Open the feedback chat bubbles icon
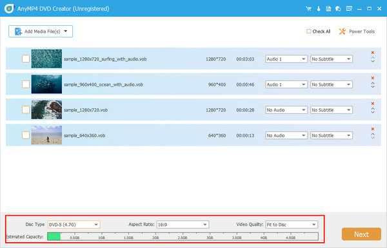 338,8
